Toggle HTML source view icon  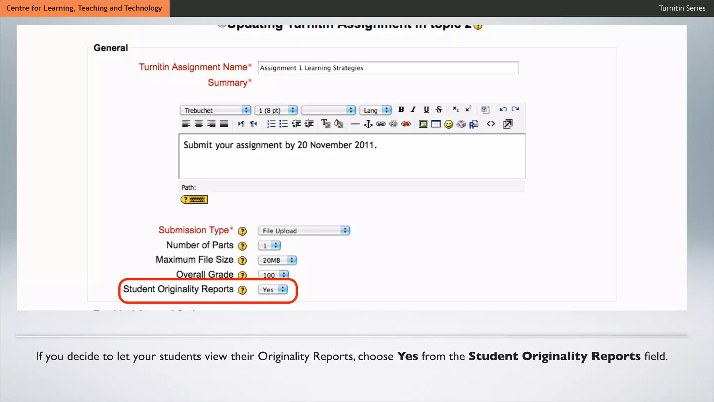click(x=491, y=124)
